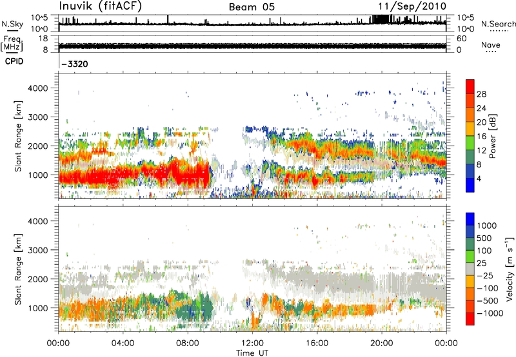Screen dimensions: 516x357
Task: Click the gray segment of Velocity colorbar
Action: pos(470,269)
